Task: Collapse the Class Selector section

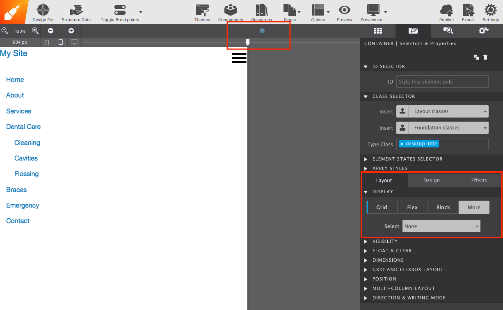Action: [366, 96]
